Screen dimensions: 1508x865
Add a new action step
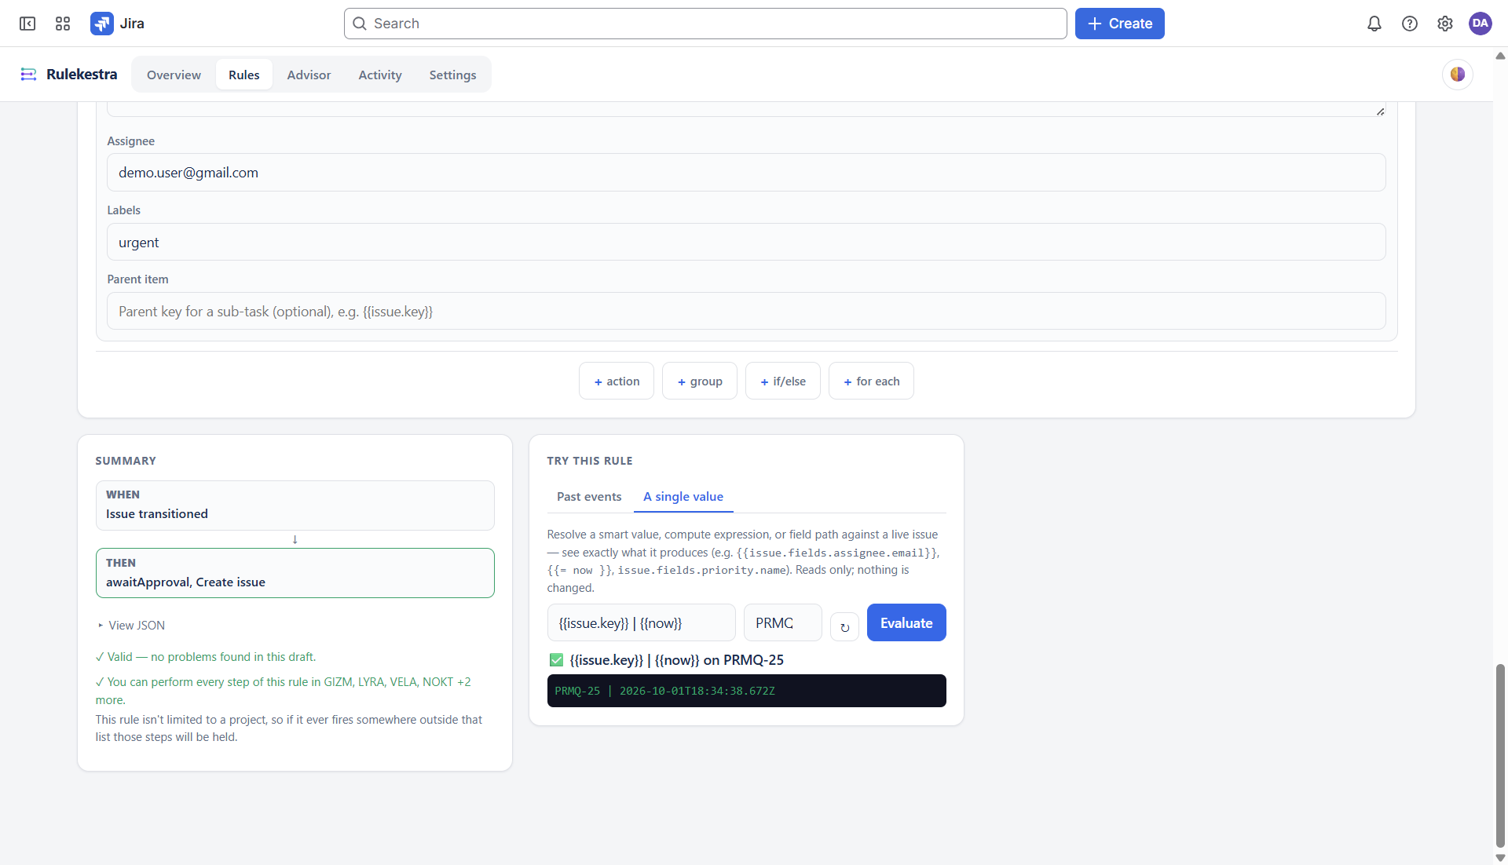click(617, 381)
